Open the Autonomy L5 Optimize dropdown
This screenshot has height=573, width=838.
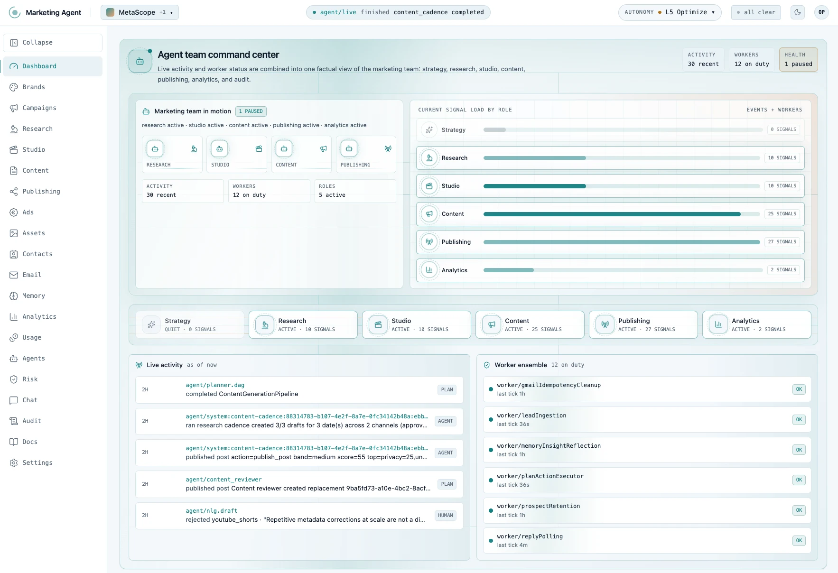tap(670, 12)
